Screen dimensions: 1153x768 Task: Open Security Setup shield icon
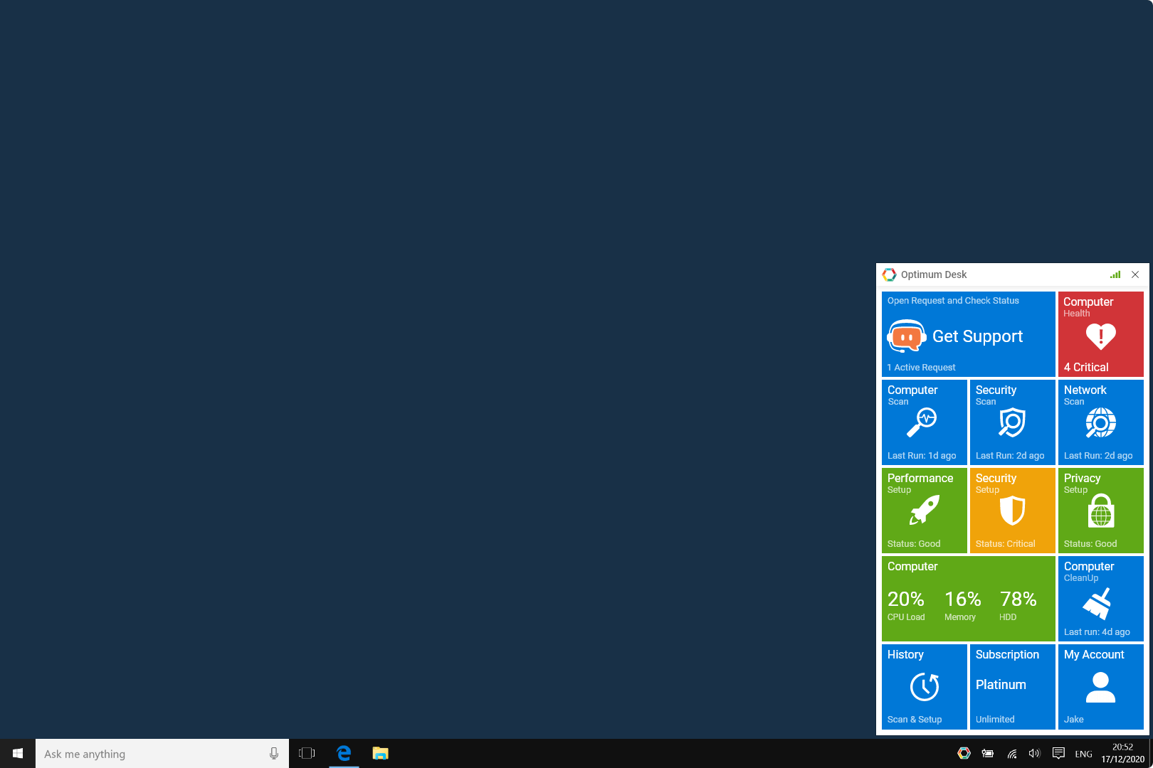(x=1012, y=511)
